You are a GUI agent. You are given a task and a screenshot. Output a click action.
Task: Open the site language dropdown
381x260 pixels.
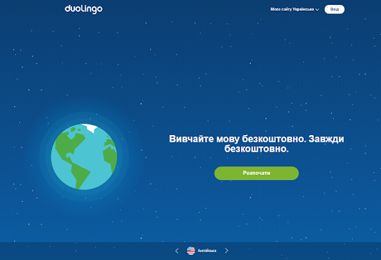click(x=294, y=9)
